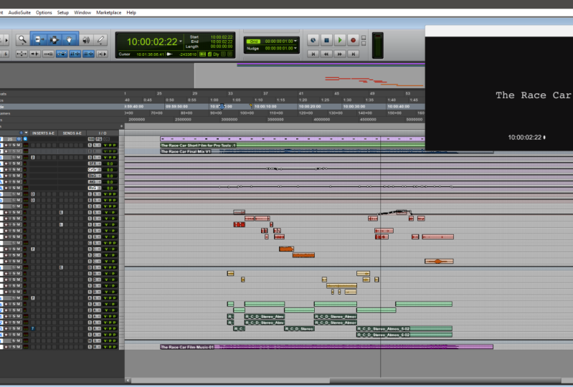Start playback with the green Play button
Screen dimensions: 573x387
tap(340, 40)
